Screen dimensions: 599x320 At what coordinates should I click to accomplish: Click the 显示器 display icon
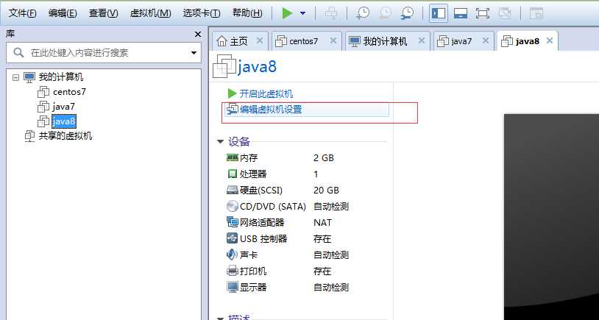point(233,287)
